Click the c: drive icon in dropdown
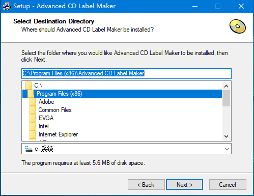The height and width of the screenshot is (196, 254). tap(29, 149)
